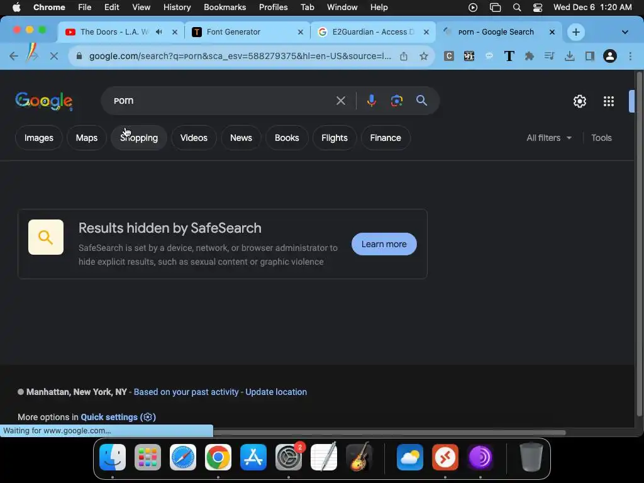Open Chrome downloads
Image resolution: width=644 pixels, height=483 pixels.
coord(569,56)
